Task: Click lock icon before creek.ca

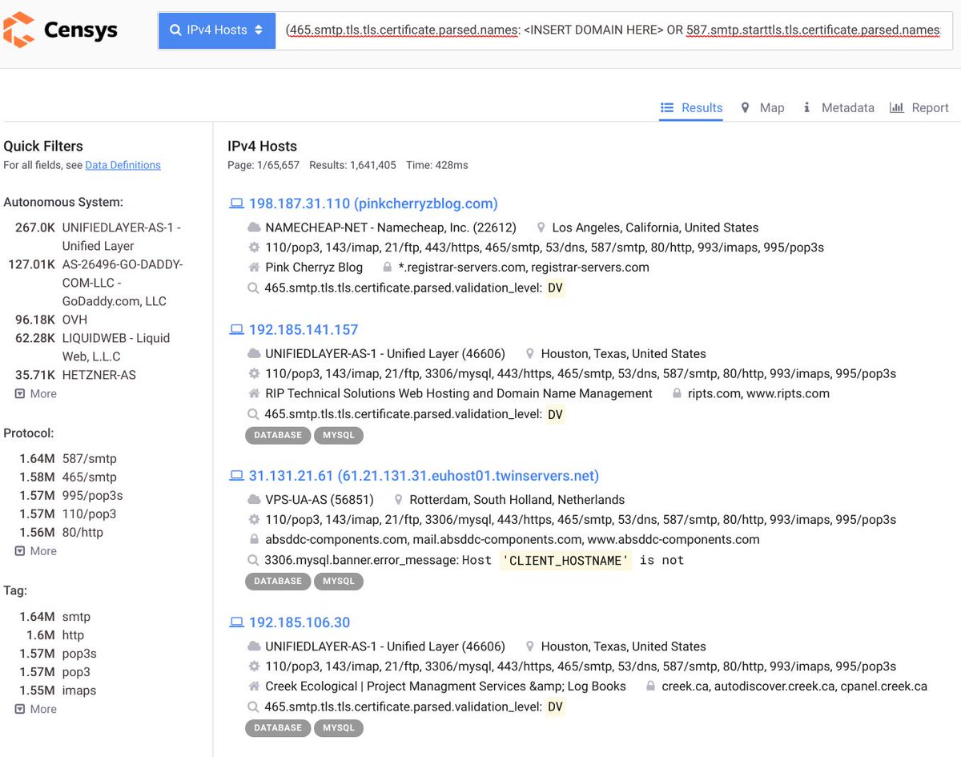Action: pos(651,687)
